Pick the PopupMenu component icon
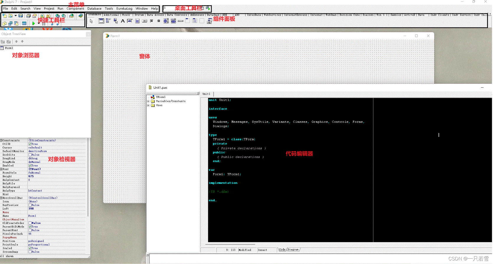Screen dimensions: 493x264 click(116, 21)
